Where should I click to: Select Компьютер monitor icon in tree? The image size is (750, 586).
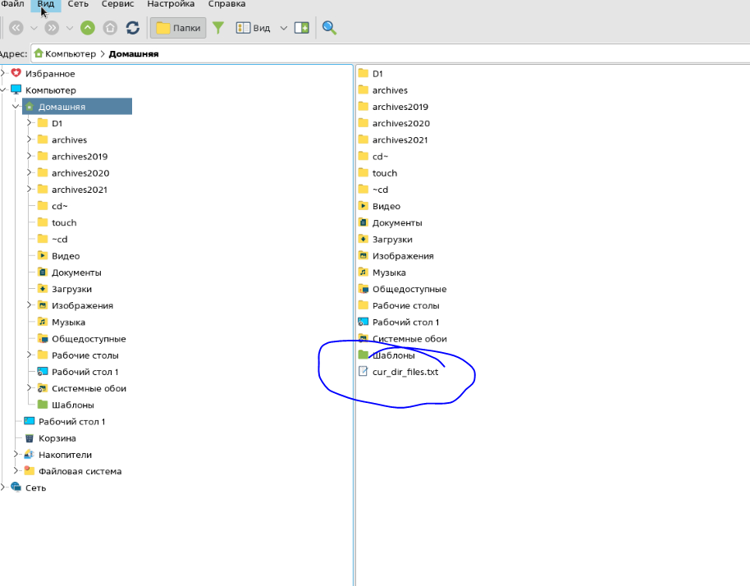coord(16,89)
